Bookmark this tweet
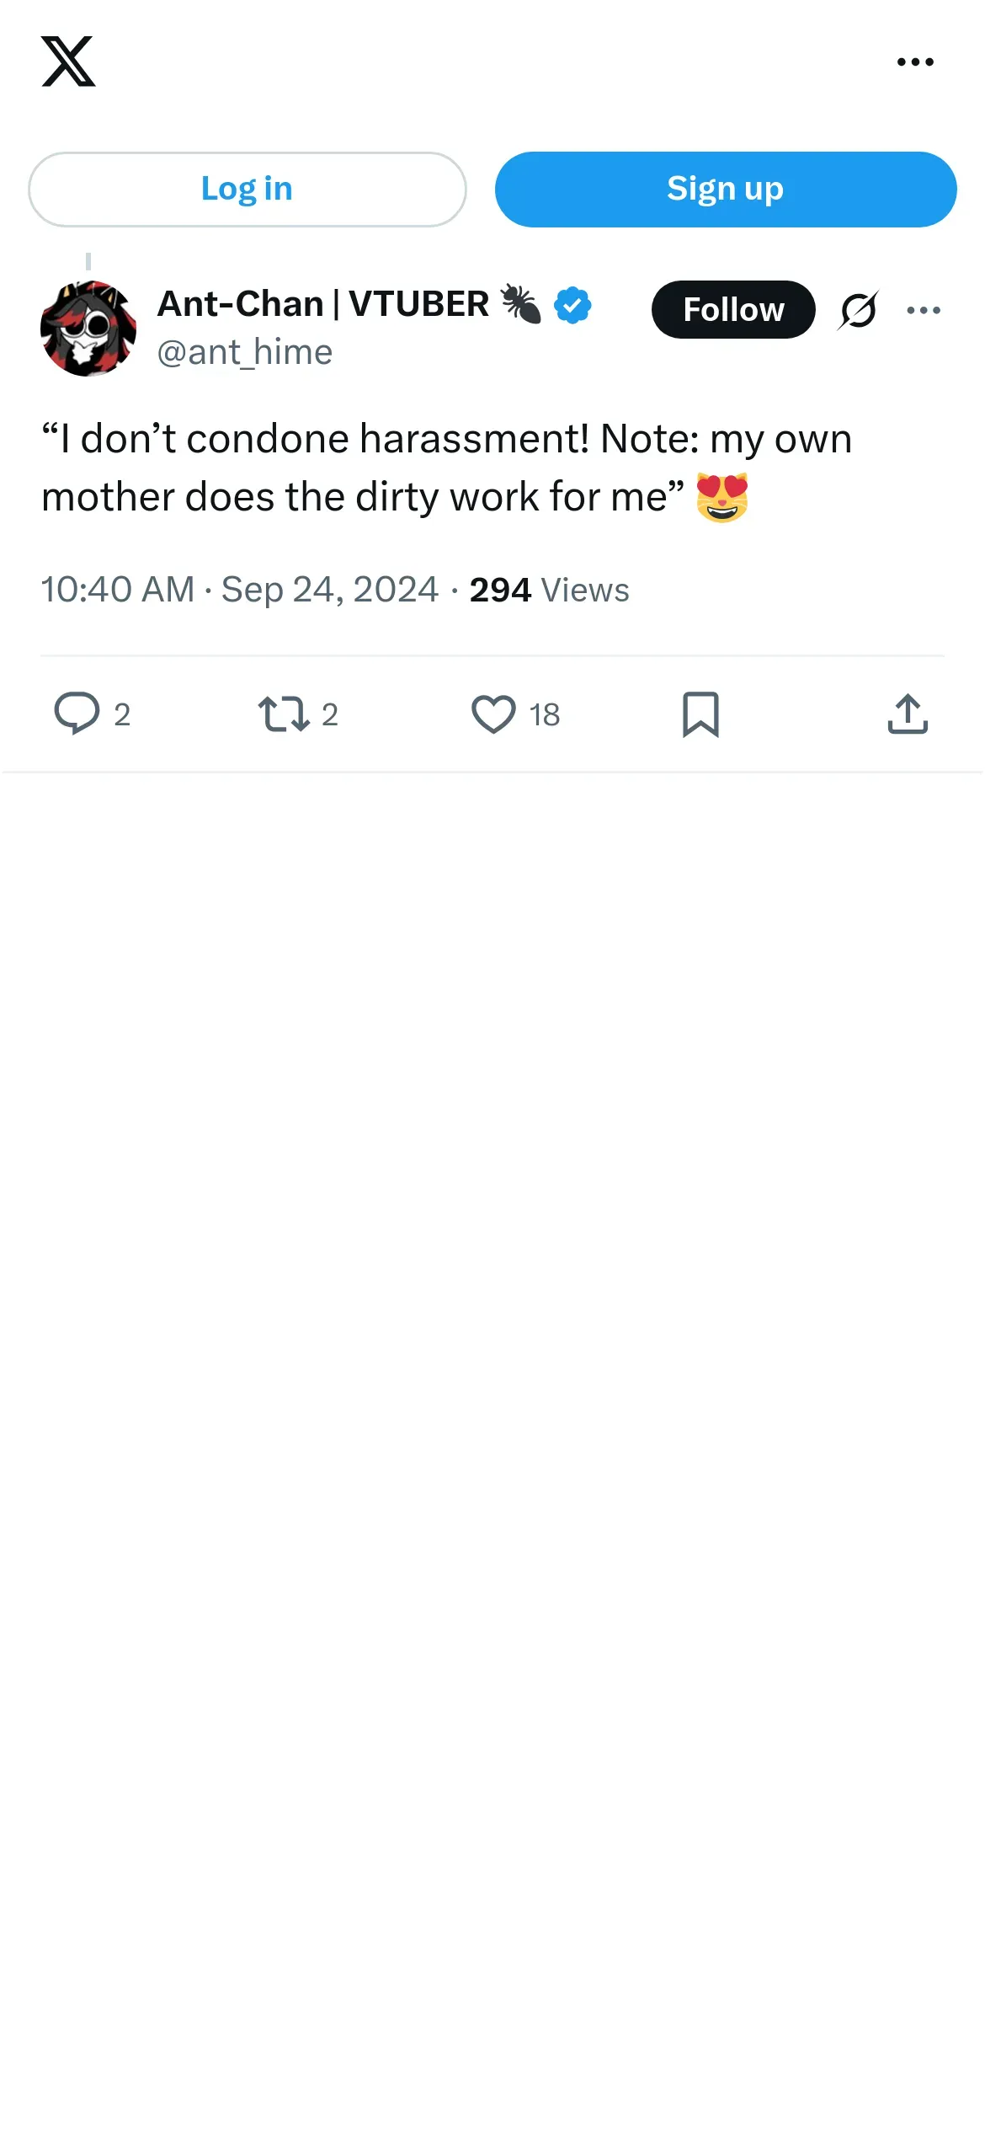 700,714
